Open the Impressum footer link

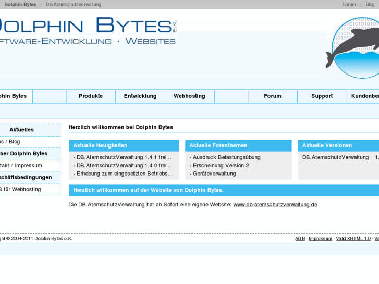click(x=320, y=239)
